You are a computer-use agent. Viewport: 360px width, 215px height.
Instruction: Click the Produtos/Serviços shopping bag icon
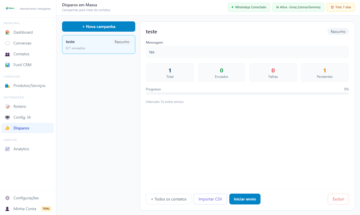(x=7, y=86)
